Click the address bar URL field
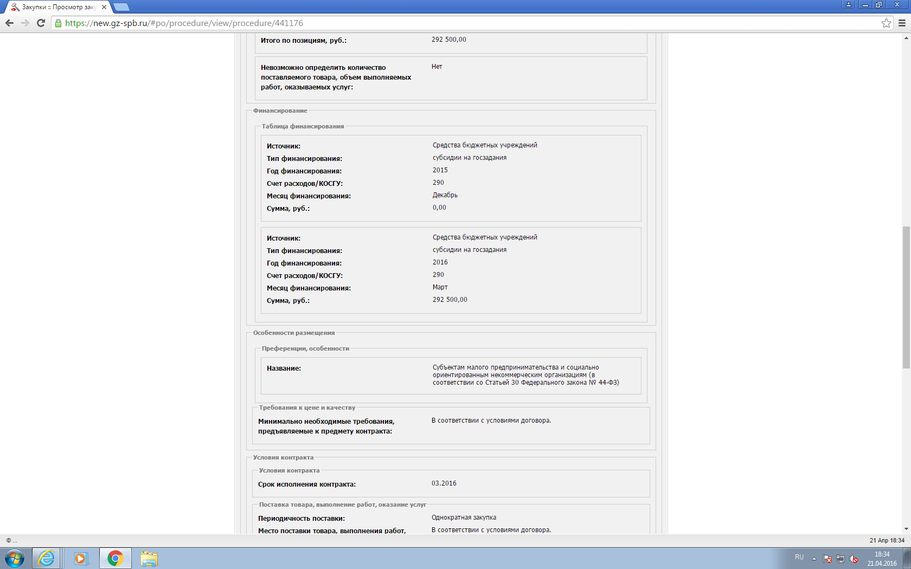The height and width of the screenshot is (569, 911). [466, 23]
